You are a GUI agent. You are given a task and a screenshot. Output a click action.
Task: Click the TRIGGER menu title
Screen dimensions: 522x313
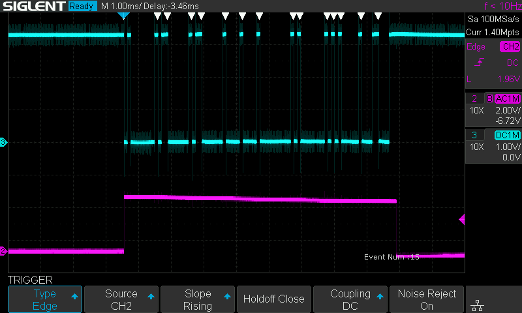click(30, 280)
